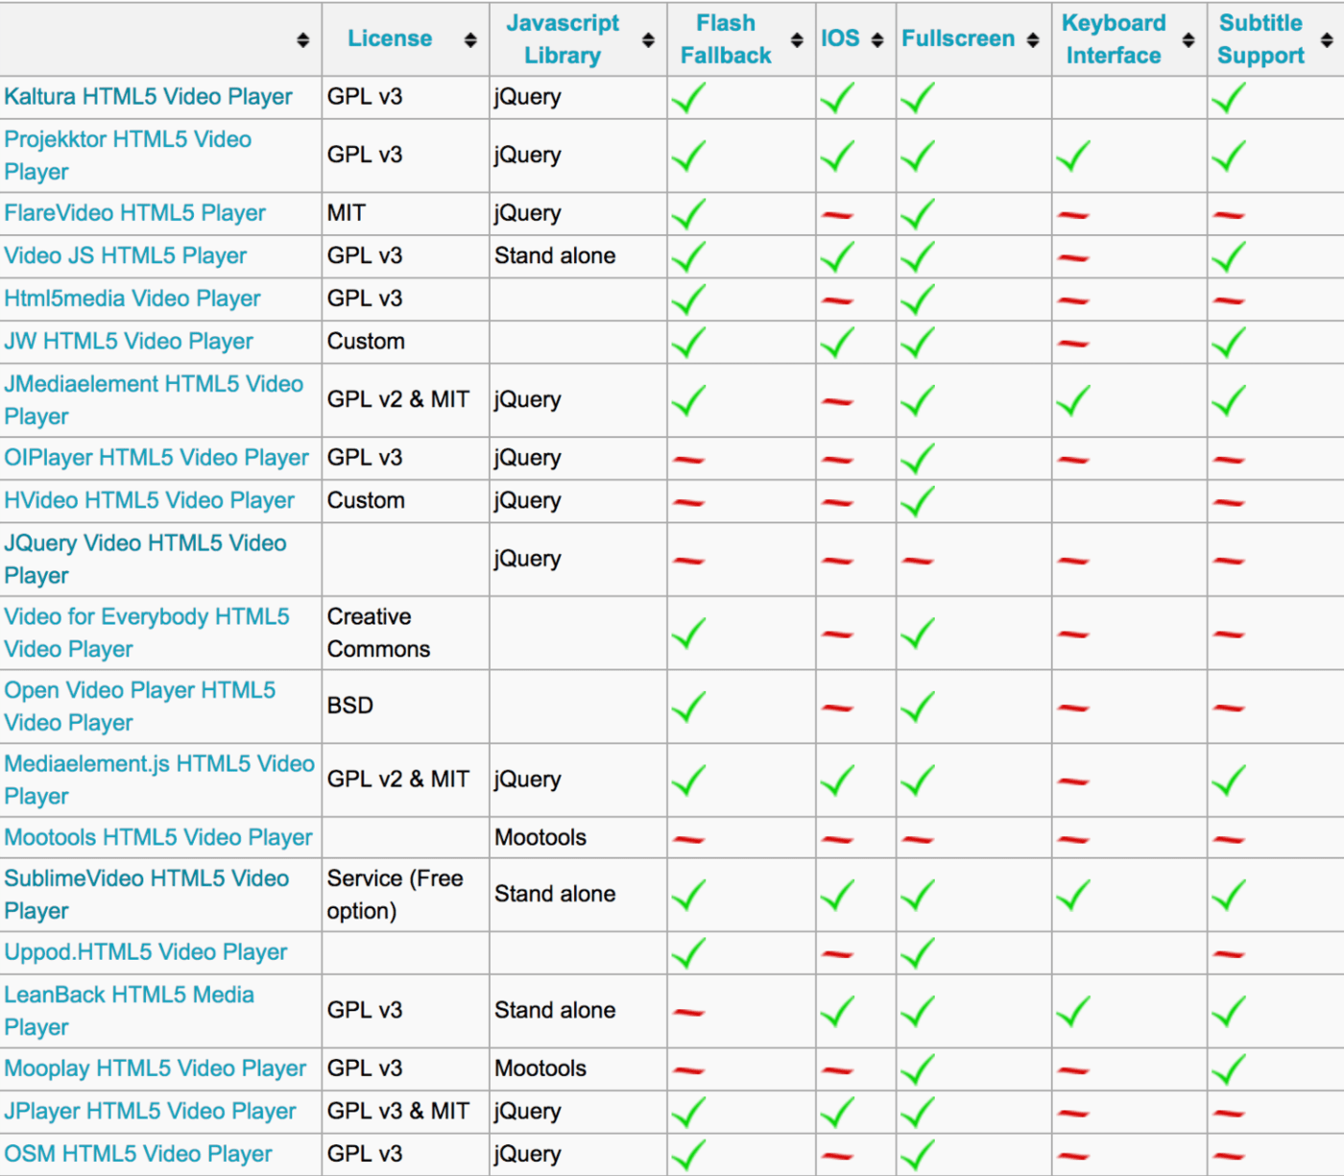The width and height of the screenshot is (1344, 1176).
Task: Open Video for Everybody HTML5 Player link
Action: click(x=147, y=633)
